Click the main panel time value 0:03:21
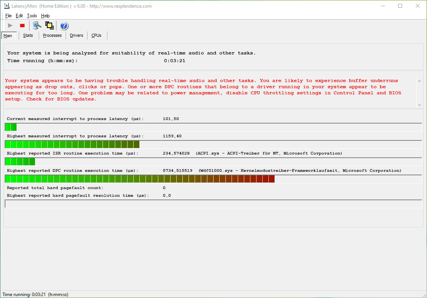 coord(175,61)
